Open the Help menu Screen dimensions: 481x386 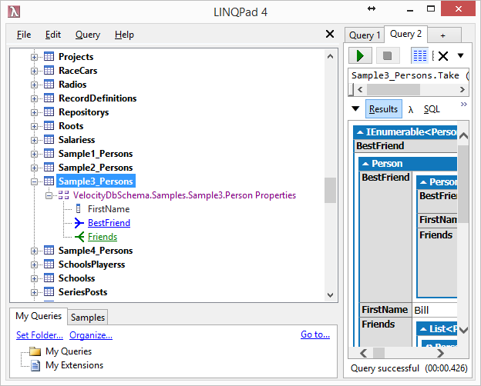coord(124,35)
